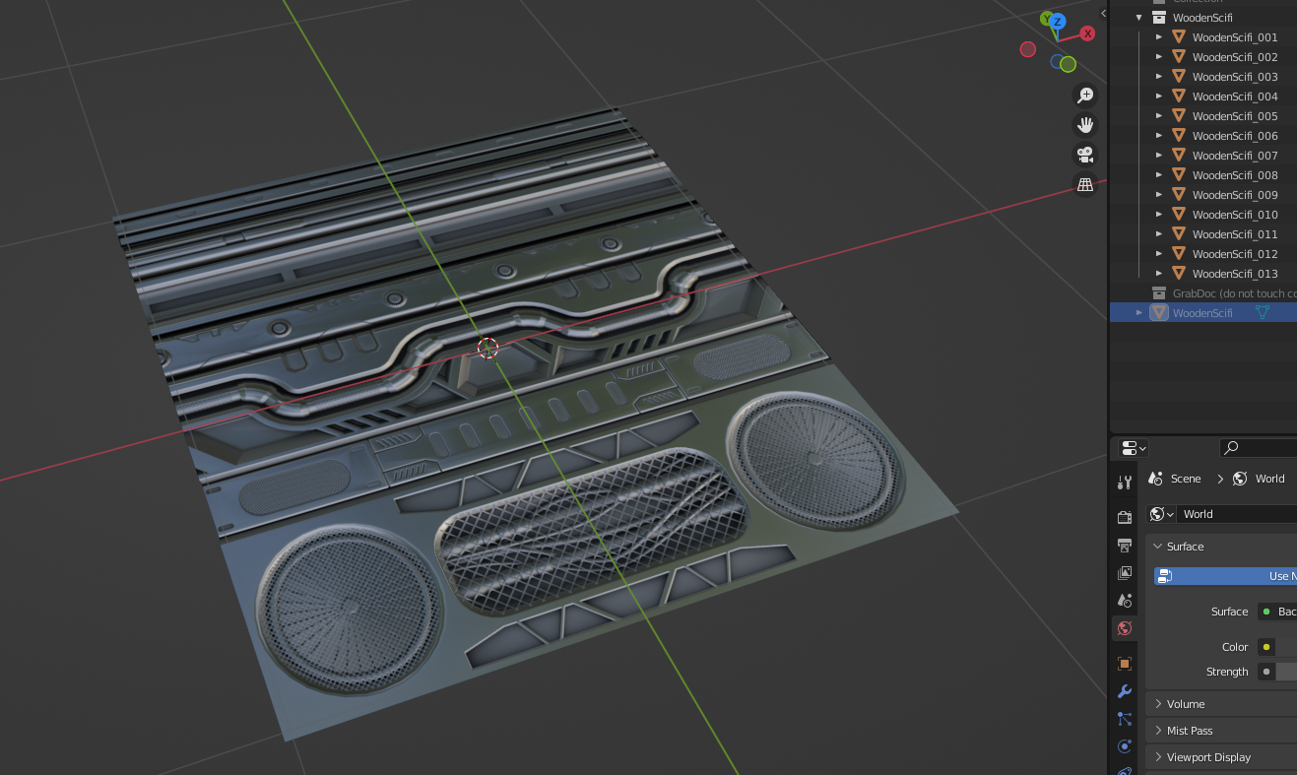Open the Particles properties tab
1297x775 pixels.
click(x=1125, y=719)
